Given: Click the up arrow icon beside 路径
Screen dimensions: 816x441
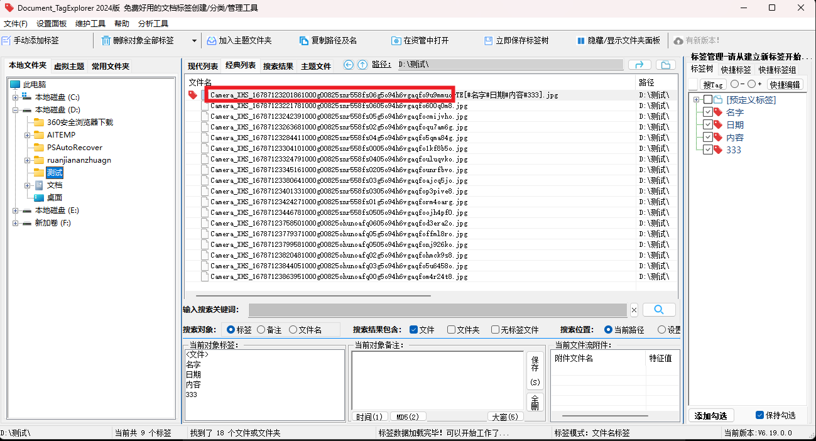Looking at the screenshot, I should (362, 65).
